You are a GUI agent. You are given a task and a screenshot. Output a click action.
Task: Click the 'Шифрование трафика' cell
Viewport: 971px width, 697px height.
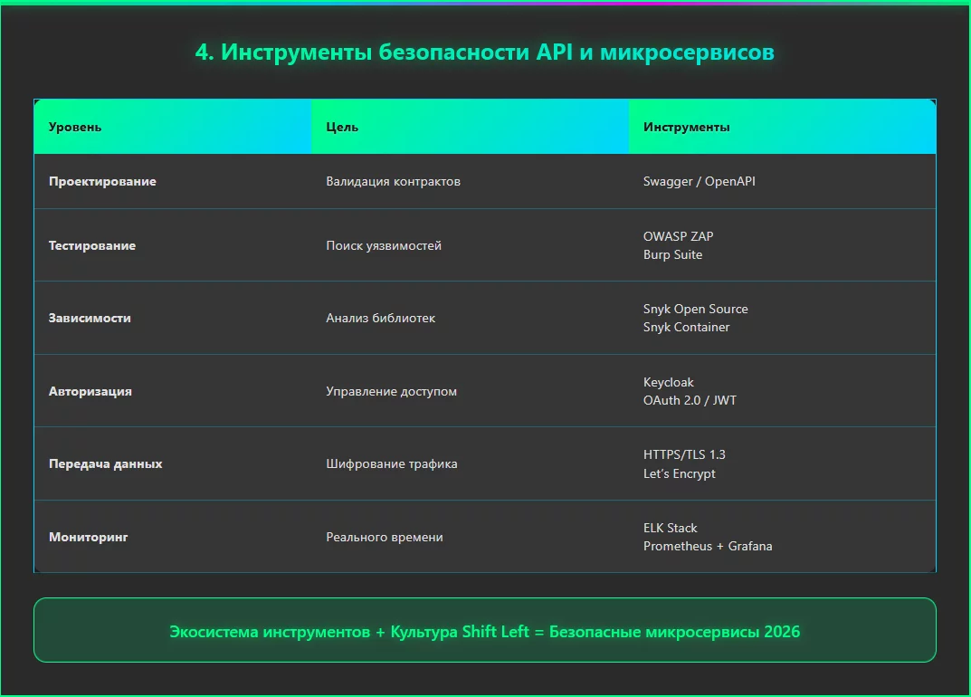(392, 463)
